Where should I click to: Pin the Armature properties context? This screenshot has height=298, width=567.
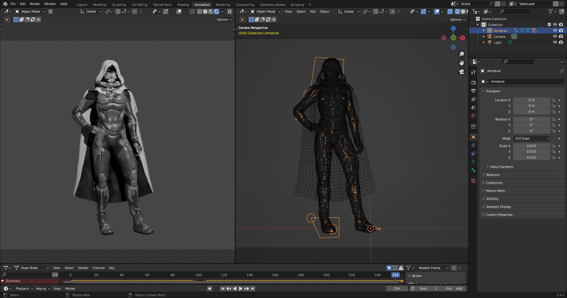tap(562, 71)
